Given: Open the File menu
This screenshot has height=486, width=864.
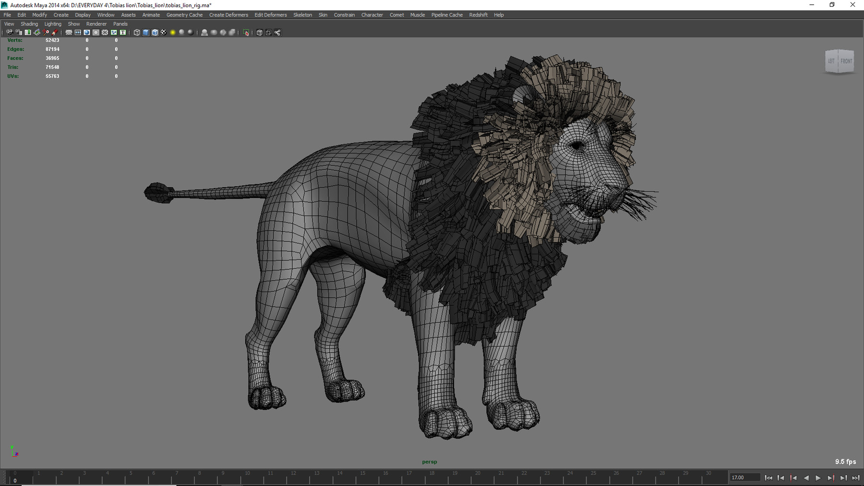Looking at the screenshot, I should click(7, 15).
